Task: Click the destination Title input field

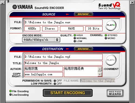Action: 63,63
